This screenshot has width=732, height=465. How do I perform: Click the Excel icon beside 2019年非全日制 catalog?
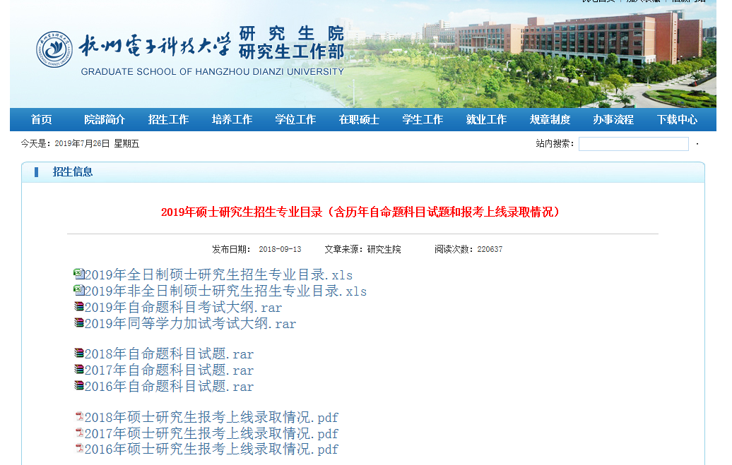[78, 290]
